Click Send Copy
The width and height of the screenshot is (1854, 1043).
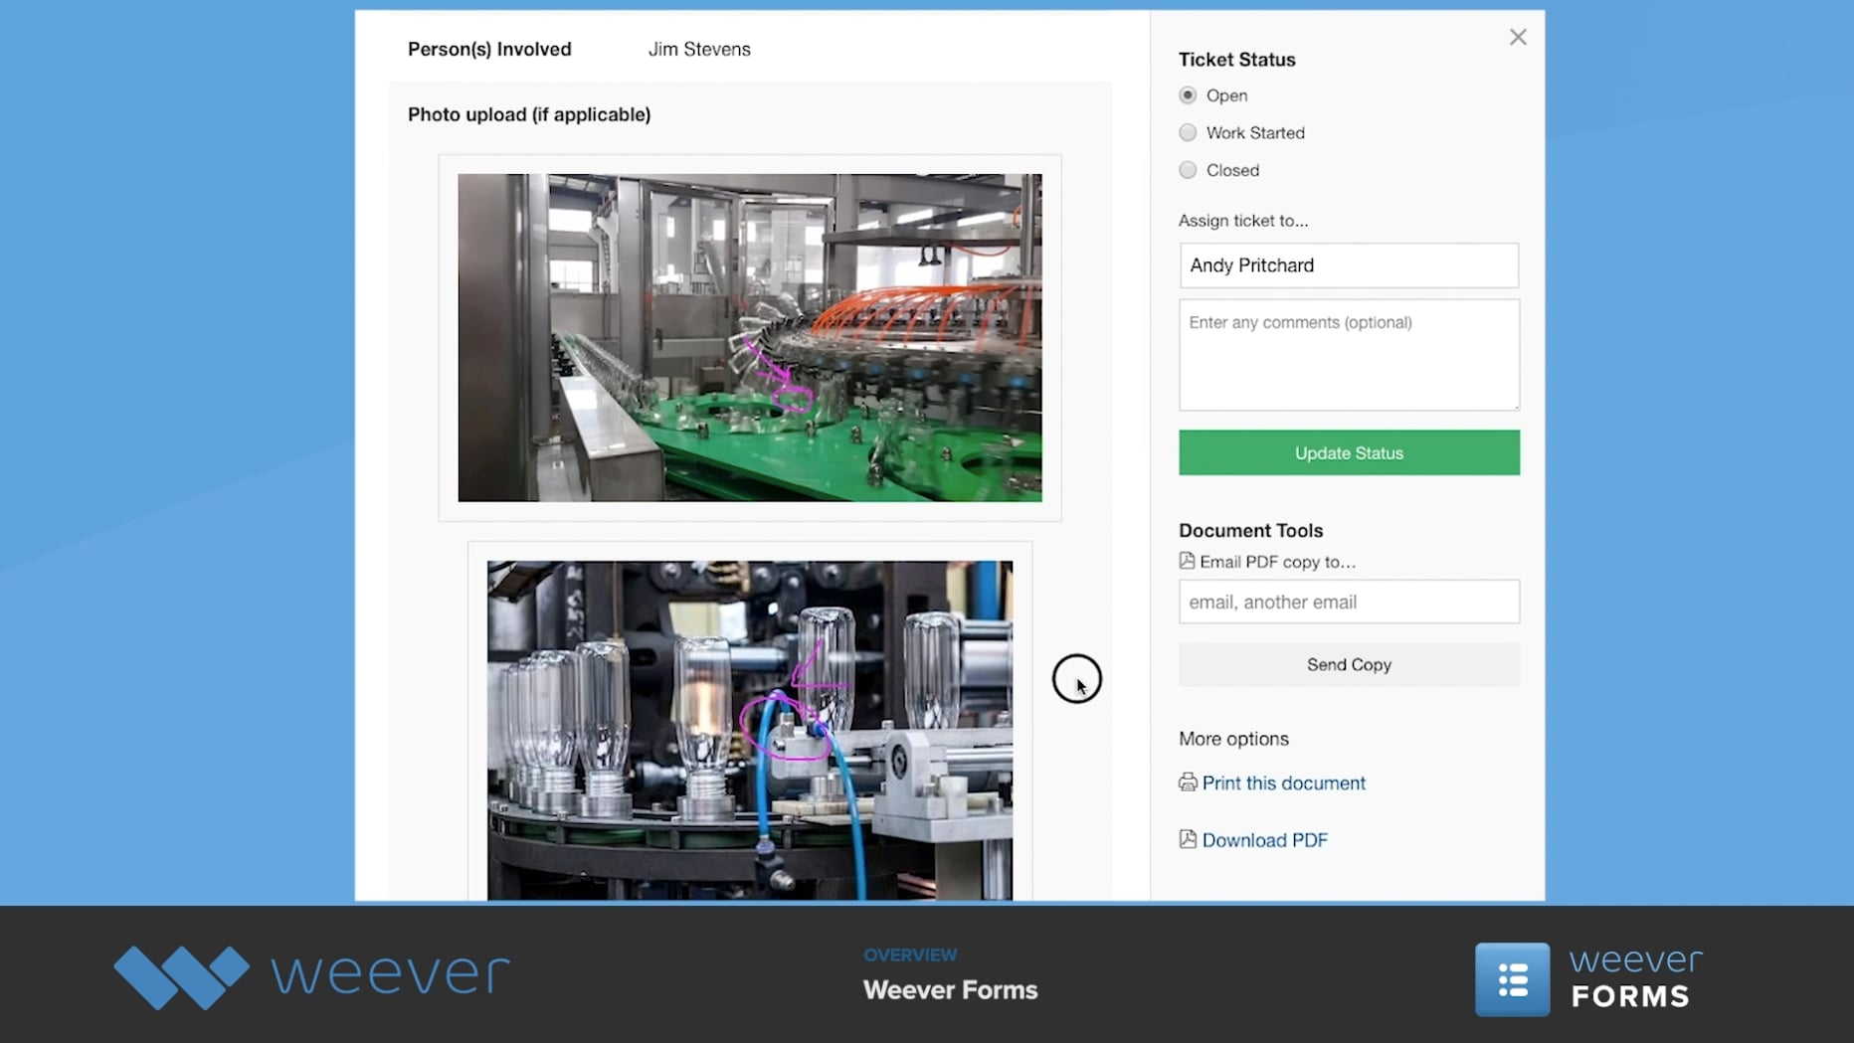1348,664
